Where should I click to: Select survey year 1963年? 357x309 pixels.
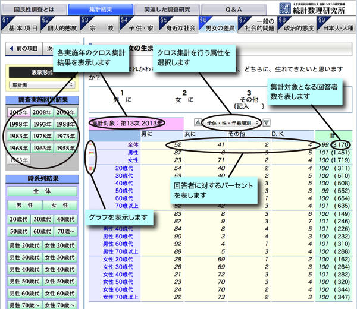pos(42,148)
